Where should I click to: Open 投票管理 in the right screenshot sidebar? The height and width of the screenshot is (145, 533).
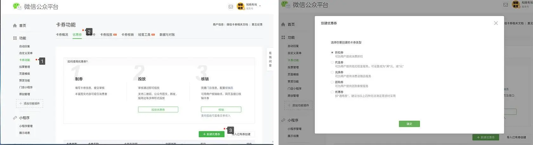293,67
